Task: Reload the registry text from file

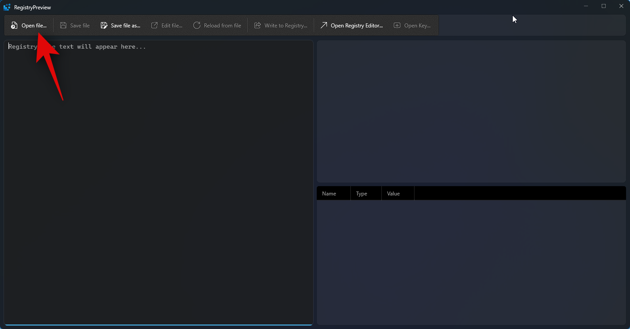Action: click(217, 26)
